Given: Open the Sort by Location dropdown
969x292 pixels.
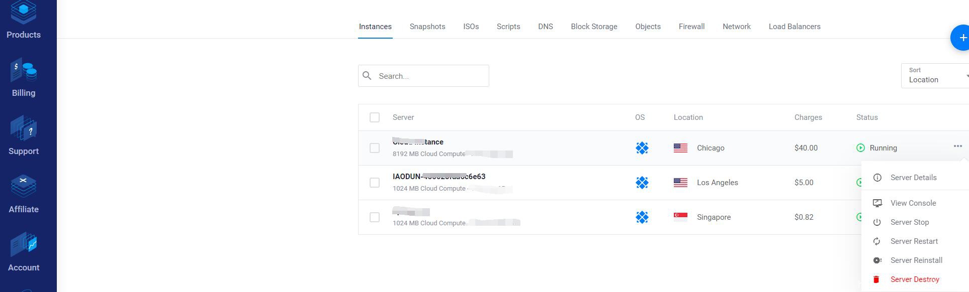Looking at the screenshot, I should pyautogui.click(x=935, y=76).
